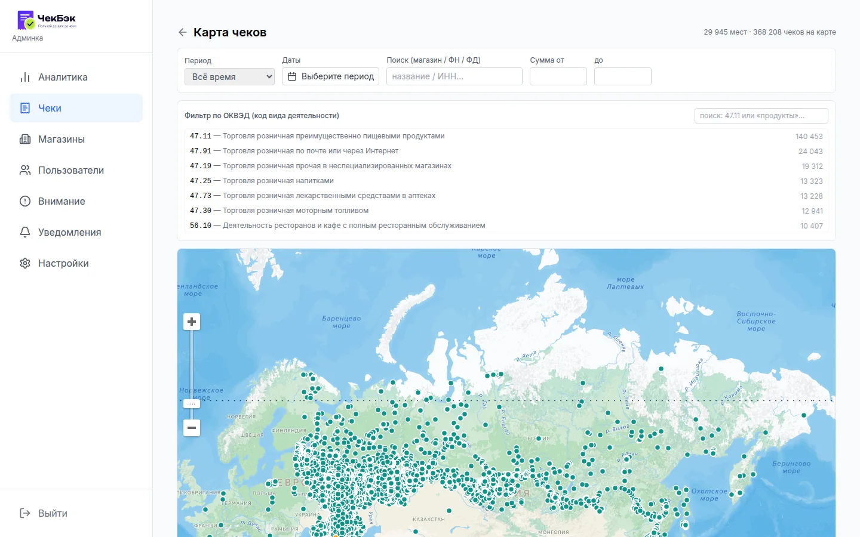Click the Чеки receipt icon
This screenshot has width=860, height=537.
tap(25, 108)
